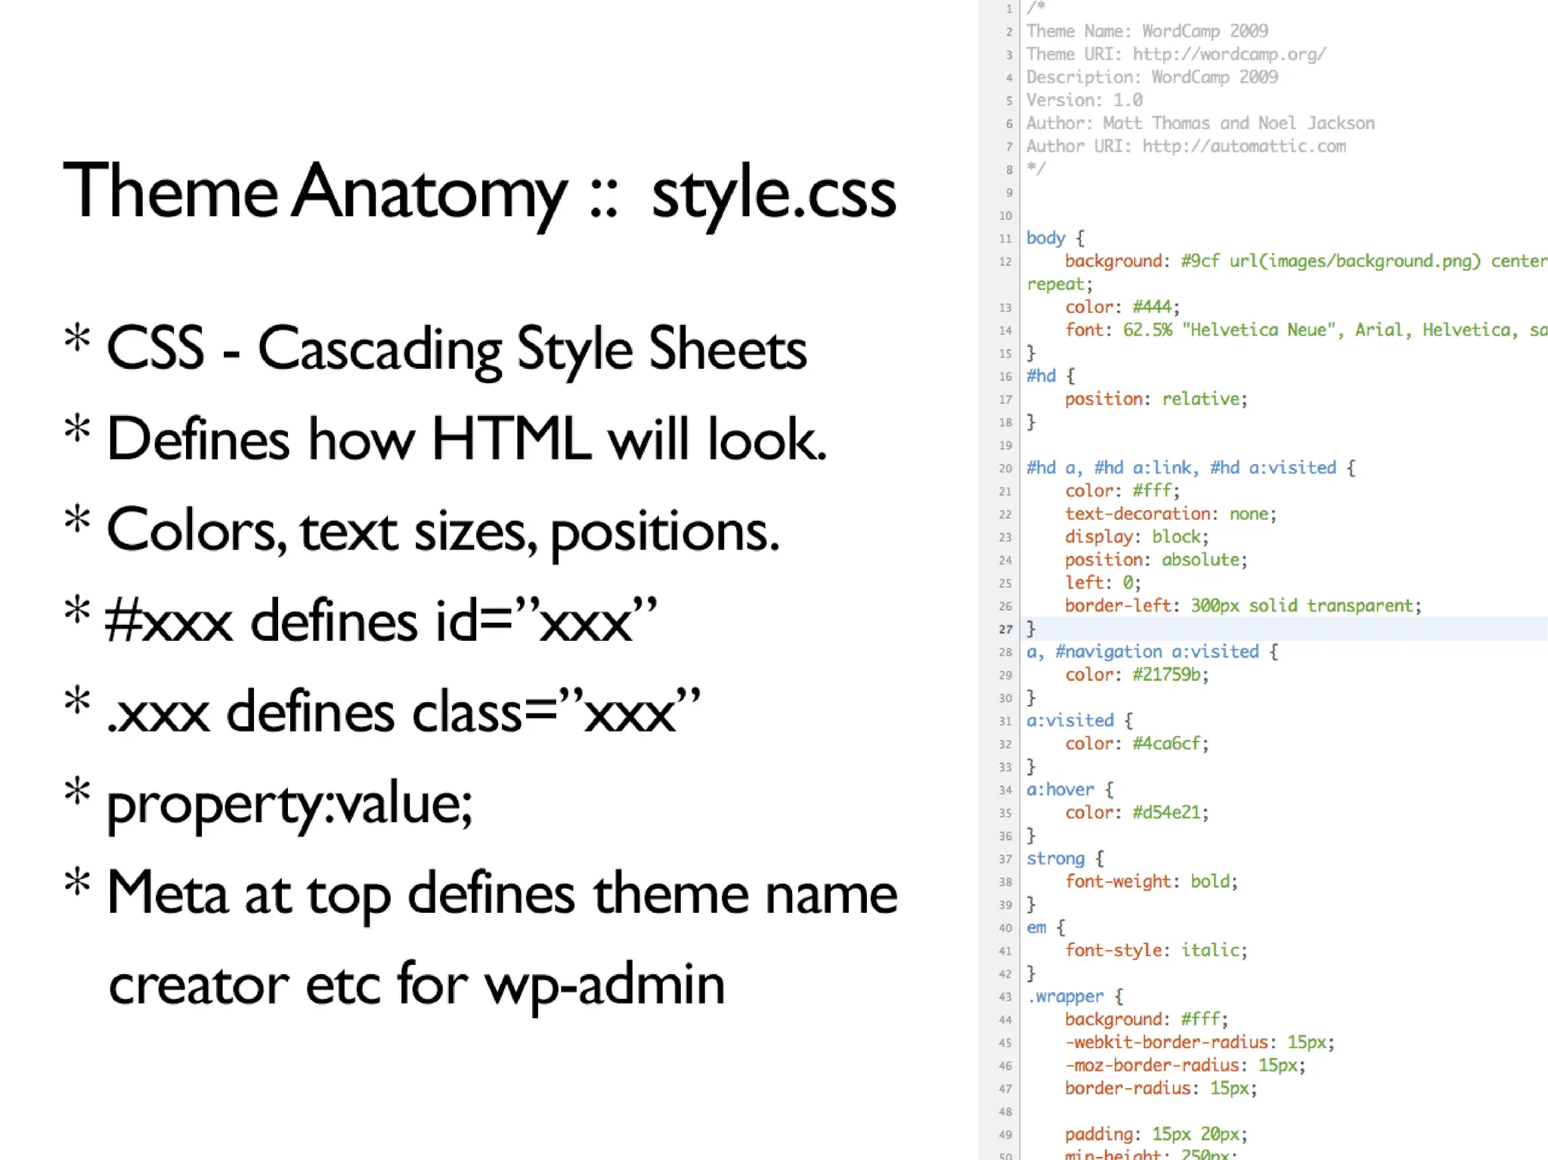Click '#hd a, #hd a:link, #hd a:visited {' line
The height and width of the screenshot is (1160, 1548).
pos(1190,468)
